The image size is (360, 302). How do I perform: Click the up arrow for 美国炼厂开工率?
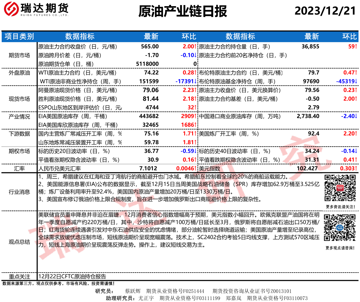pos(356,134)
